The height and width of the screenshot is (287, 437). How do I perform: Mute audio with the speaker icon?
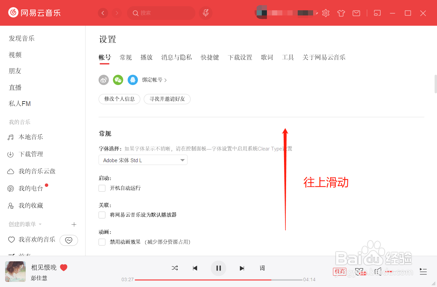pyautogui.click(x=378, y=272)
